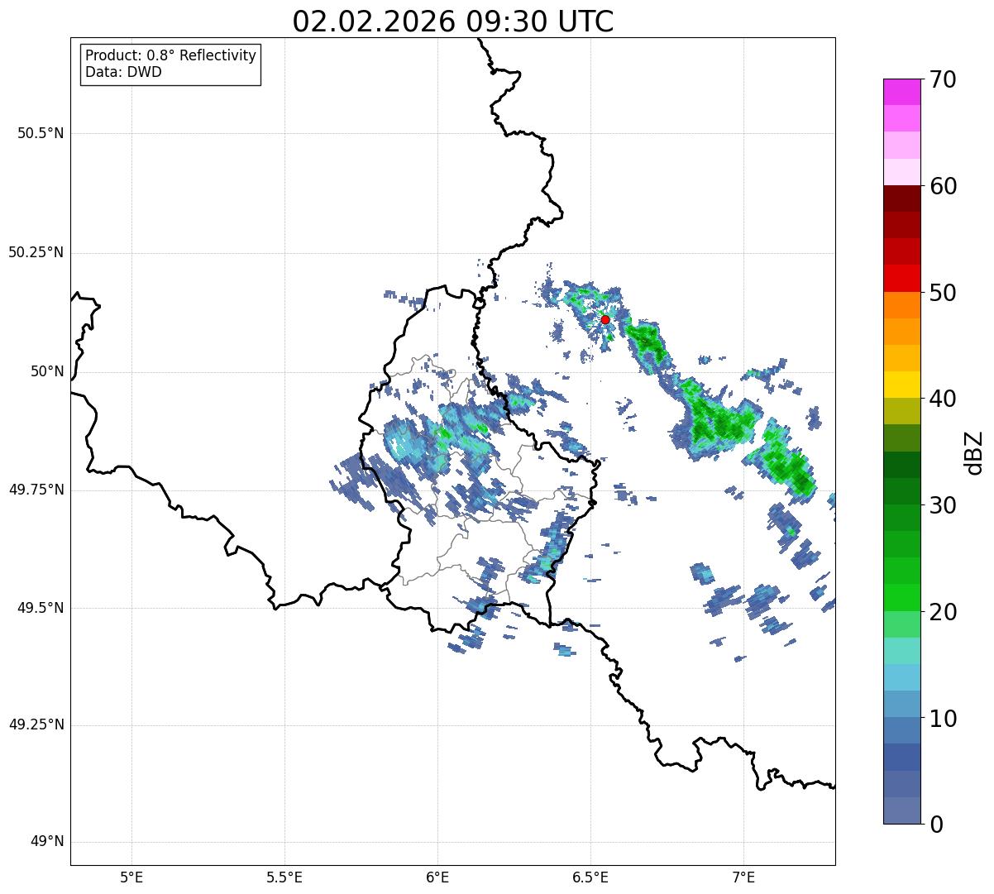Pick the dark maroon swatch just below 60
This screenshot has height=894, width=994.
tap(901, 198)
